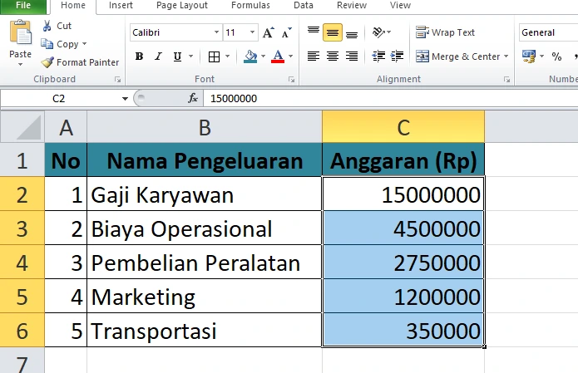Click the Top Align icon

pos(314,32)
